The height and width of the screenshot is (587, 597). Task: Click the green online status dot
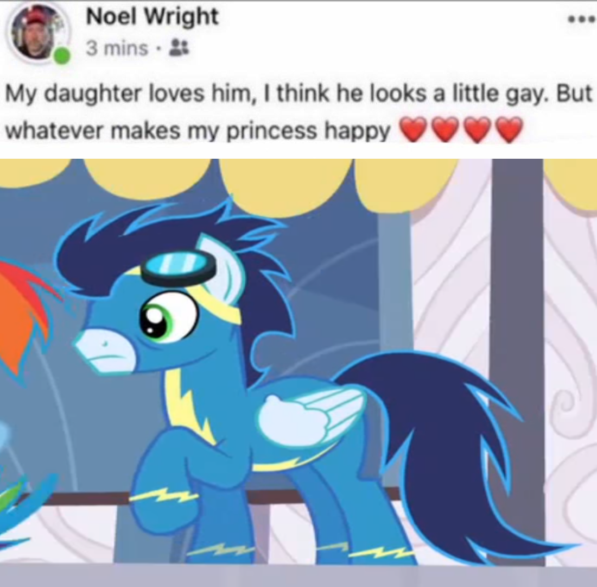pyautogui.click(x=62, y=55)
